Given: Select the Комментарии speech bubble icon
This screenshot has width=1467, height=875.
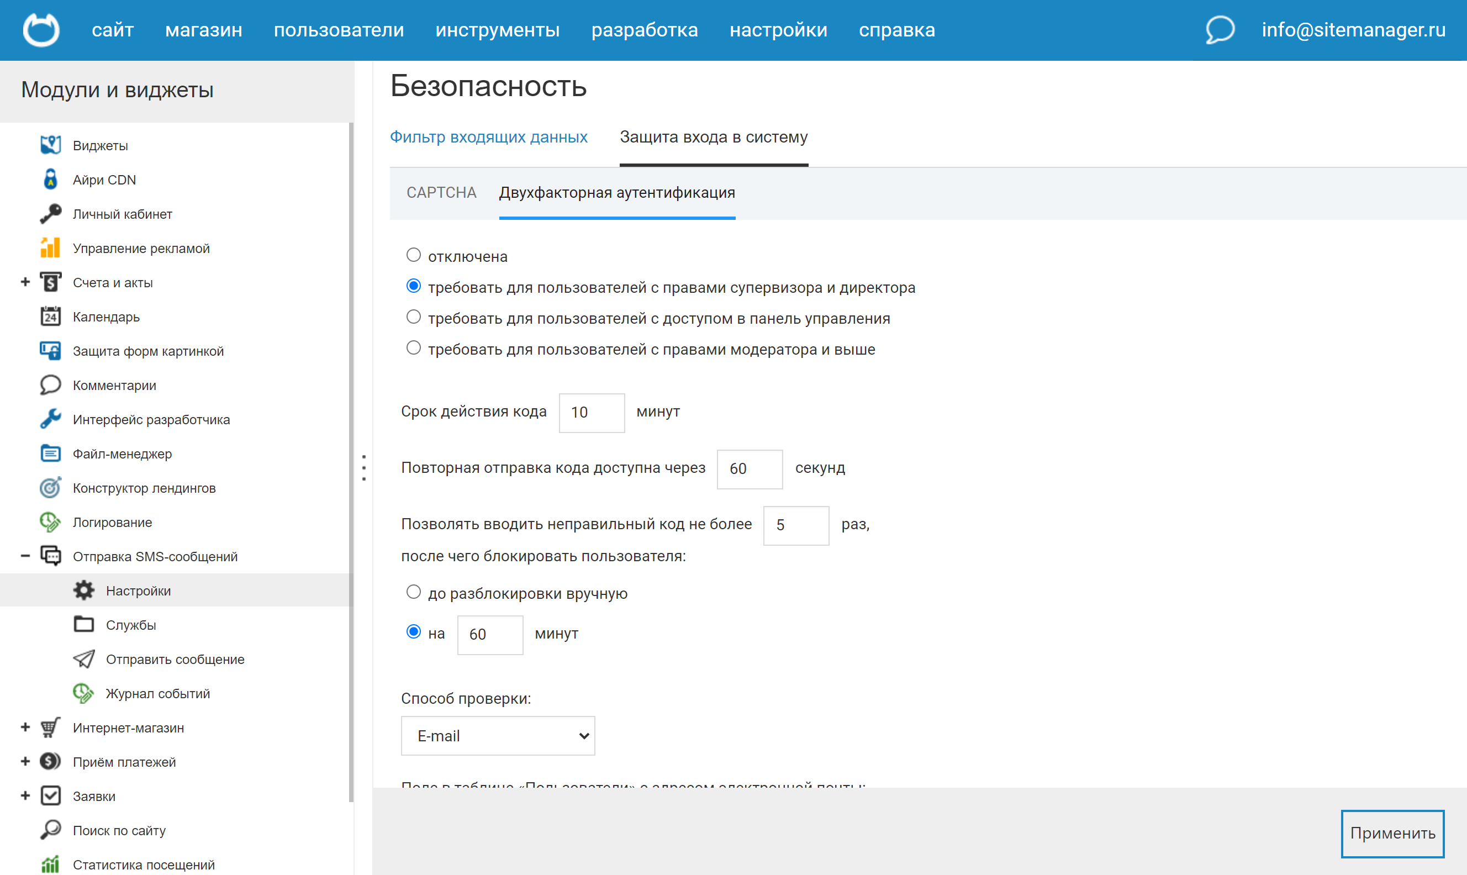Looking at the screenshot, I should click(x=50, y=384).
